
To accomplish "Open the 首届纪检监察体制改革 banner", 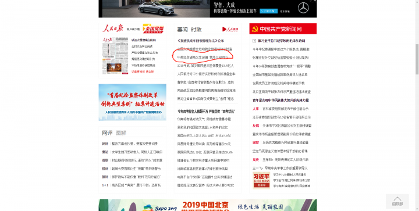I will tap(132, 102).
